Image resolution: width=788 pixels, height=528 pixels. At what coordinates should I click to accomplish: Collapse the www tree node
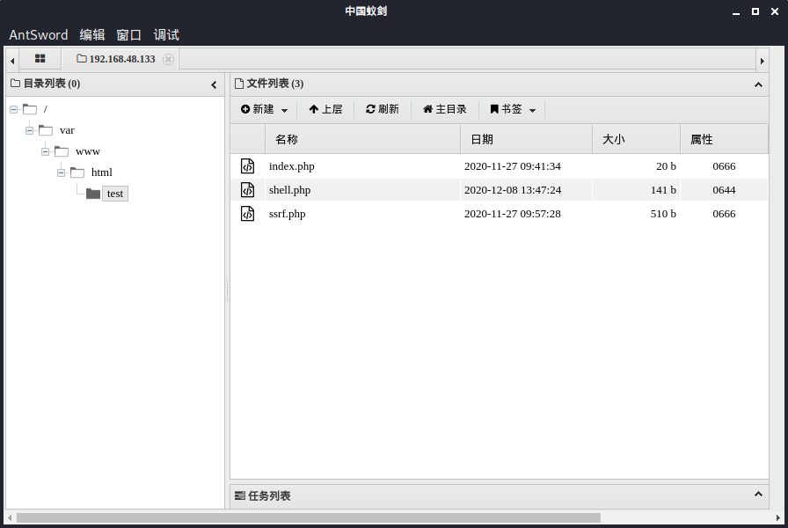pos(45,151)
